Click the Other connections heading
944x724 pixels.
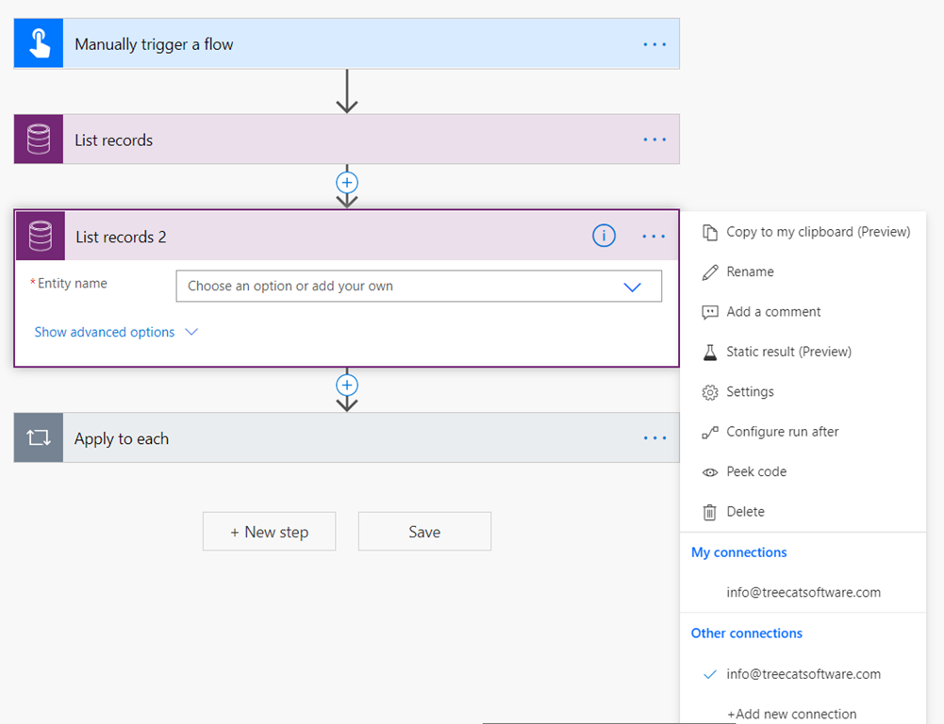(747, 633)
